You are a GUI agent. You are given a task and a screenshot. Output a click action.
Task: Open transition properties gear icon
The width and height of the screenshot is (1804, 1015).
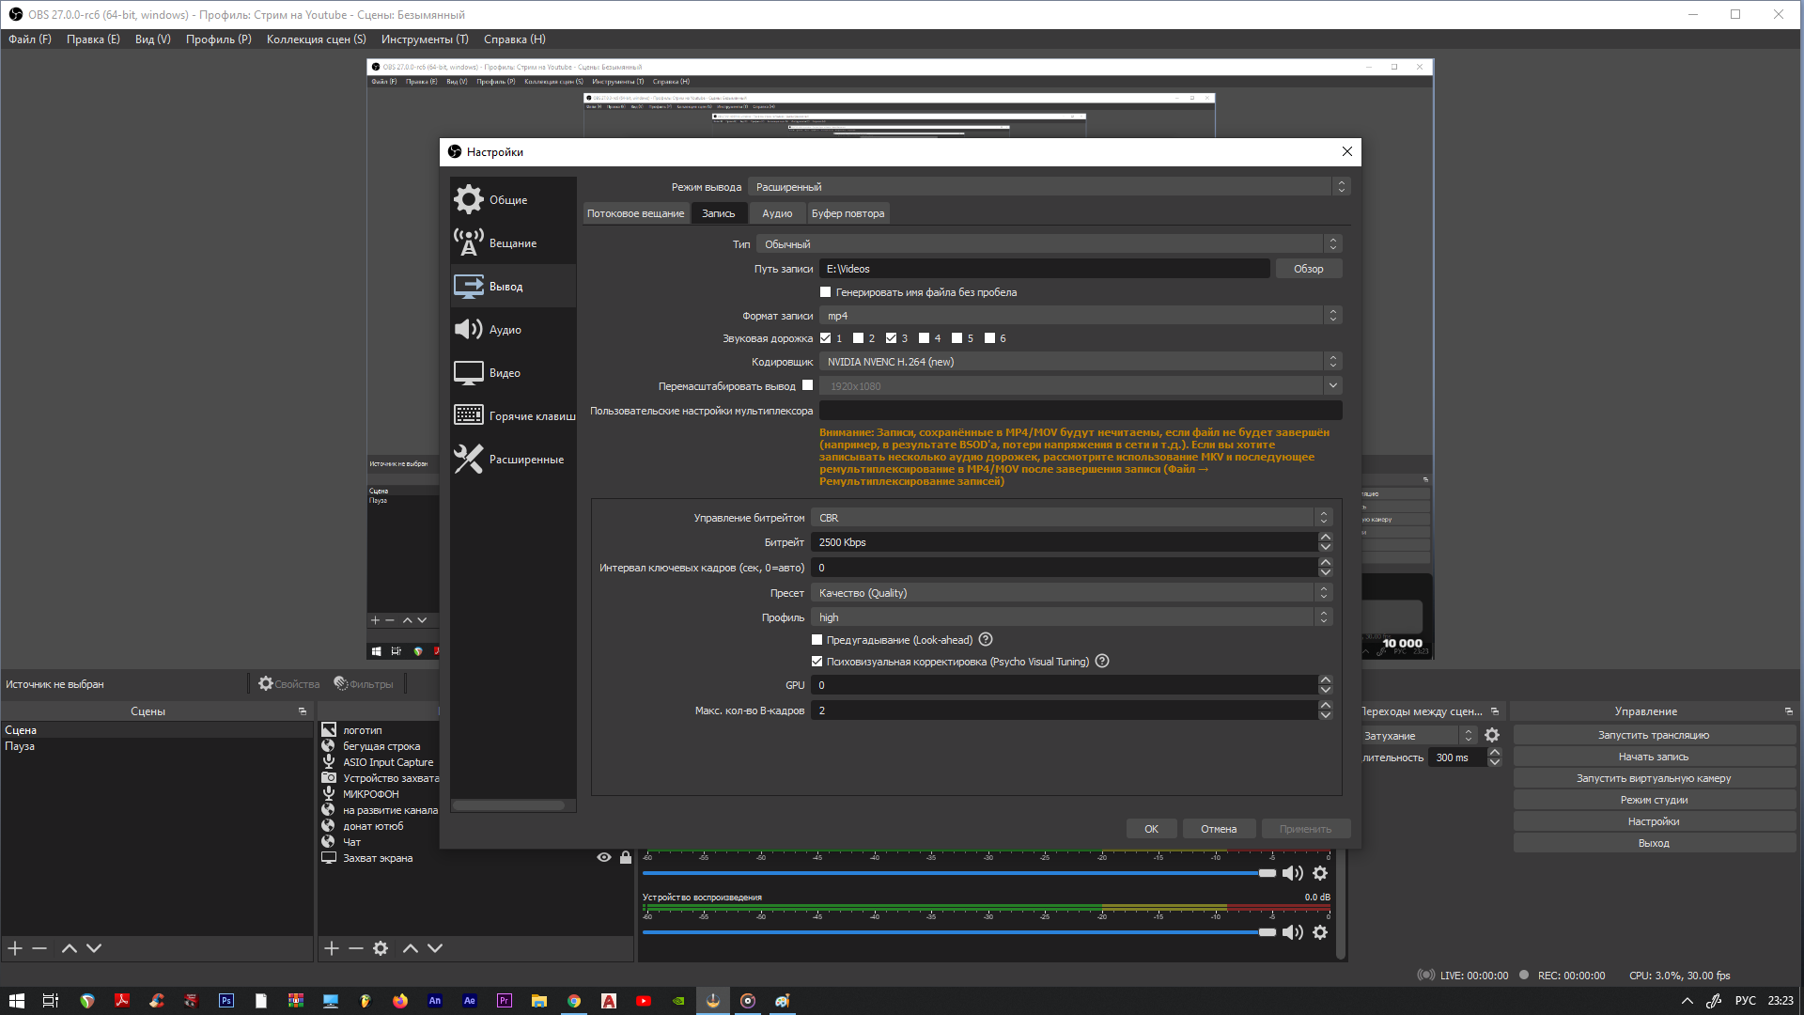coord(1492,736)
